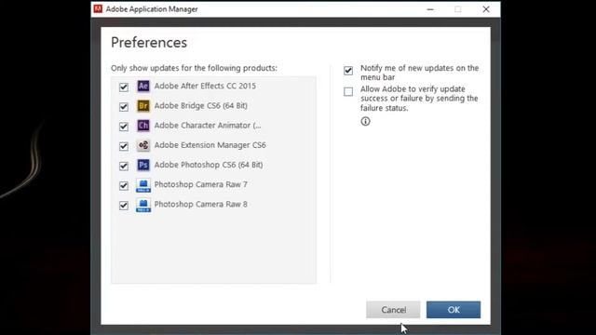Disable notify me of new updates checkbox
Screen dimensions: 596x335
[348, 71]
